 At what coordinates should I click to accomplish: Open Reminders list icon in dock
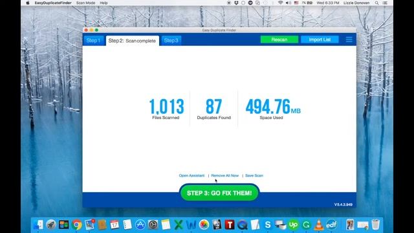tap(127, 225)
